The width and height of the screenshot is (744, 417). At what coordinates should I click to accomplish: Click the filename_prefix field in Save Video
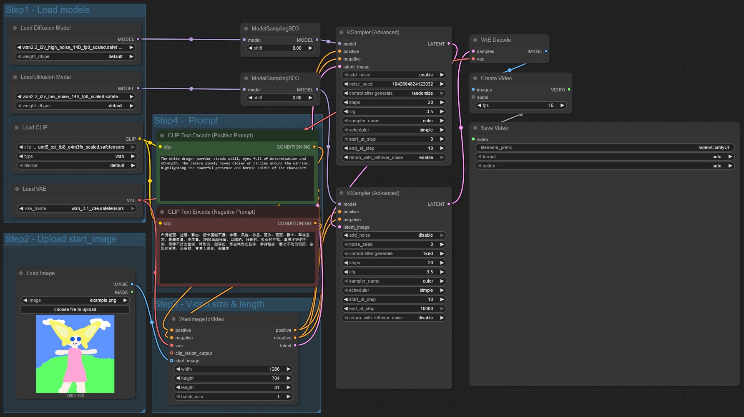click(604, 148)
